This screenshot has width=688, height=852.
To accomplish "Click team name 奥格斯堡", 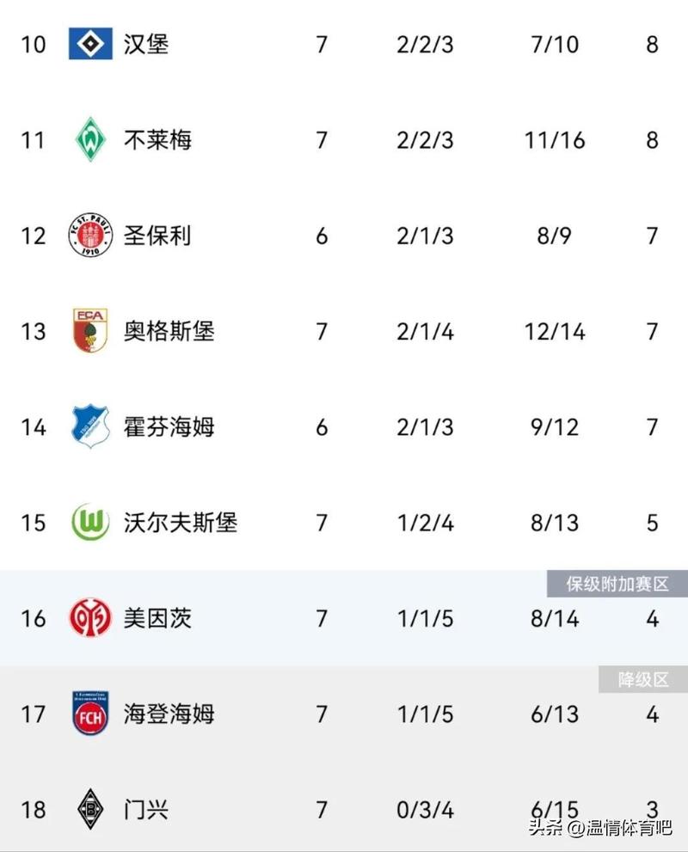I will [x=169, y=331].
